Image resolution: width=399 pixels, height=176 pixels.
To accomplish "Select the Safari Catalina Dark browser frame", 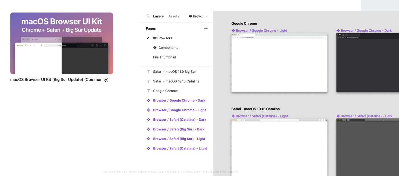I will click(x=368, y=147).
